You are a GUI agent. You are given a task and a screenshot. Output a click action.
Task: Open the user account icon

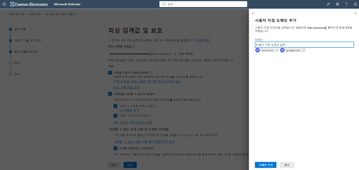tap(355, 4)
